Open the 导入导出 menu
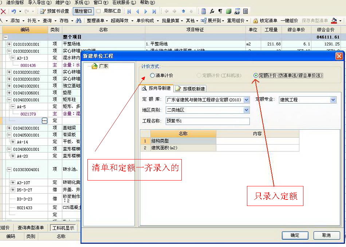This screenshot has width=346, height=247. [40, 3]
